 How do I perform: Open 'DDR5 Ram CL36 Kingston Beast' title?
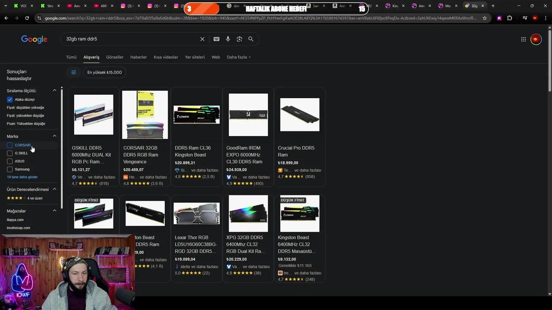(193, 152)
